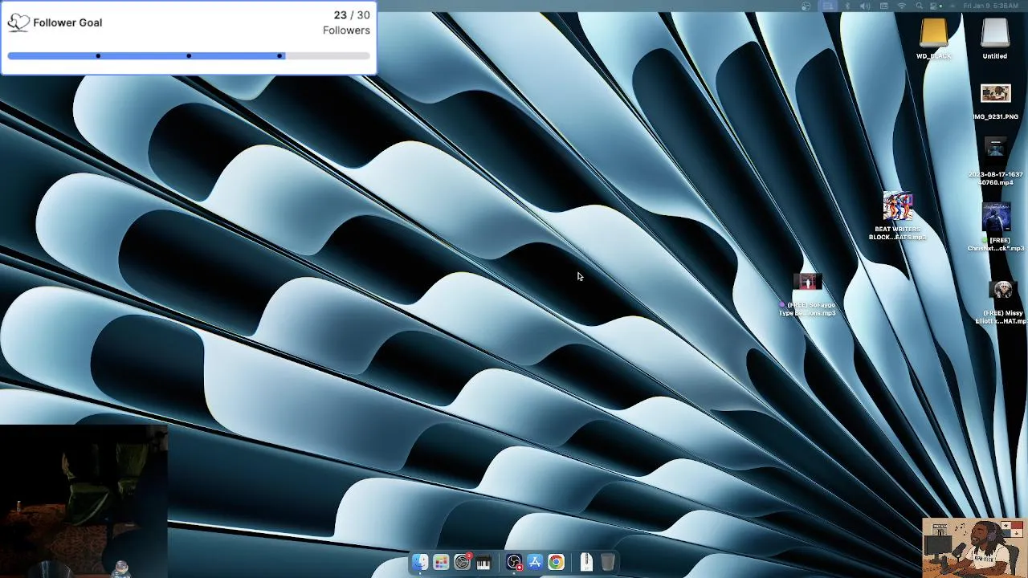Open Finder from the dock
This screenshot has width=1028, height=578.
(x=420, y=563)
